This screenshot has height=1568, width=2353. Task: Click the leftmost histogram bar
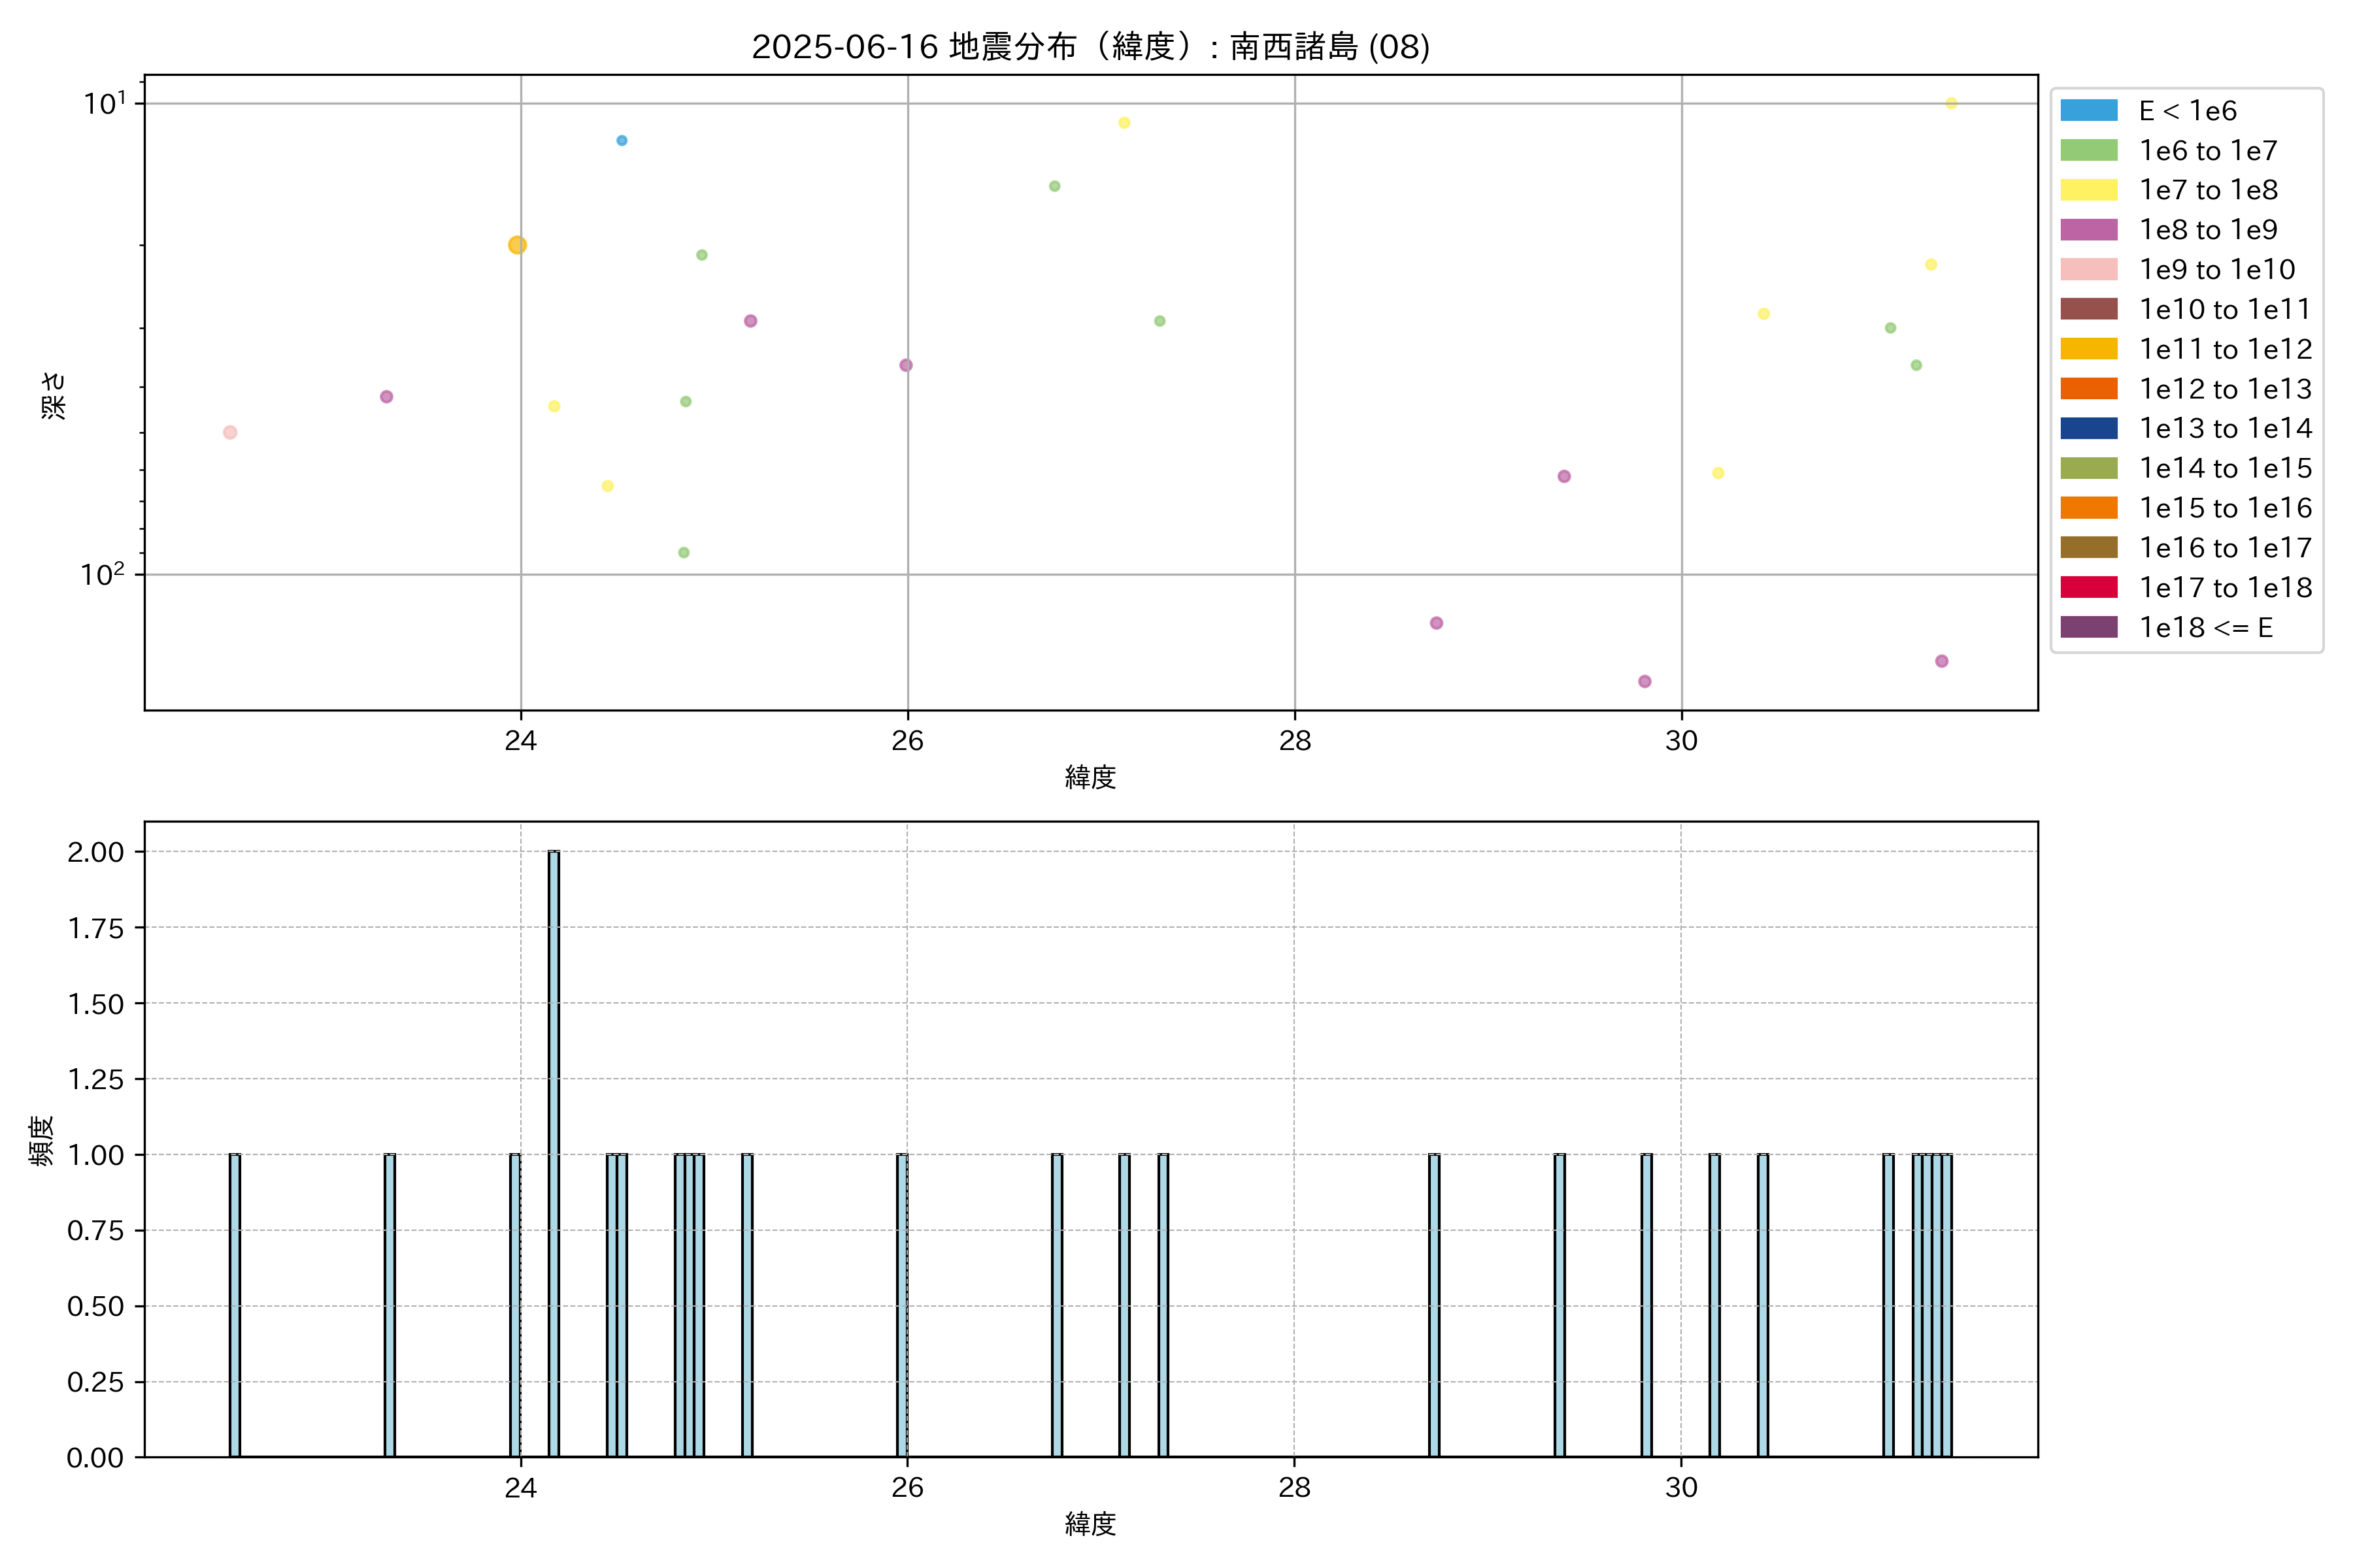[234, 1305]
